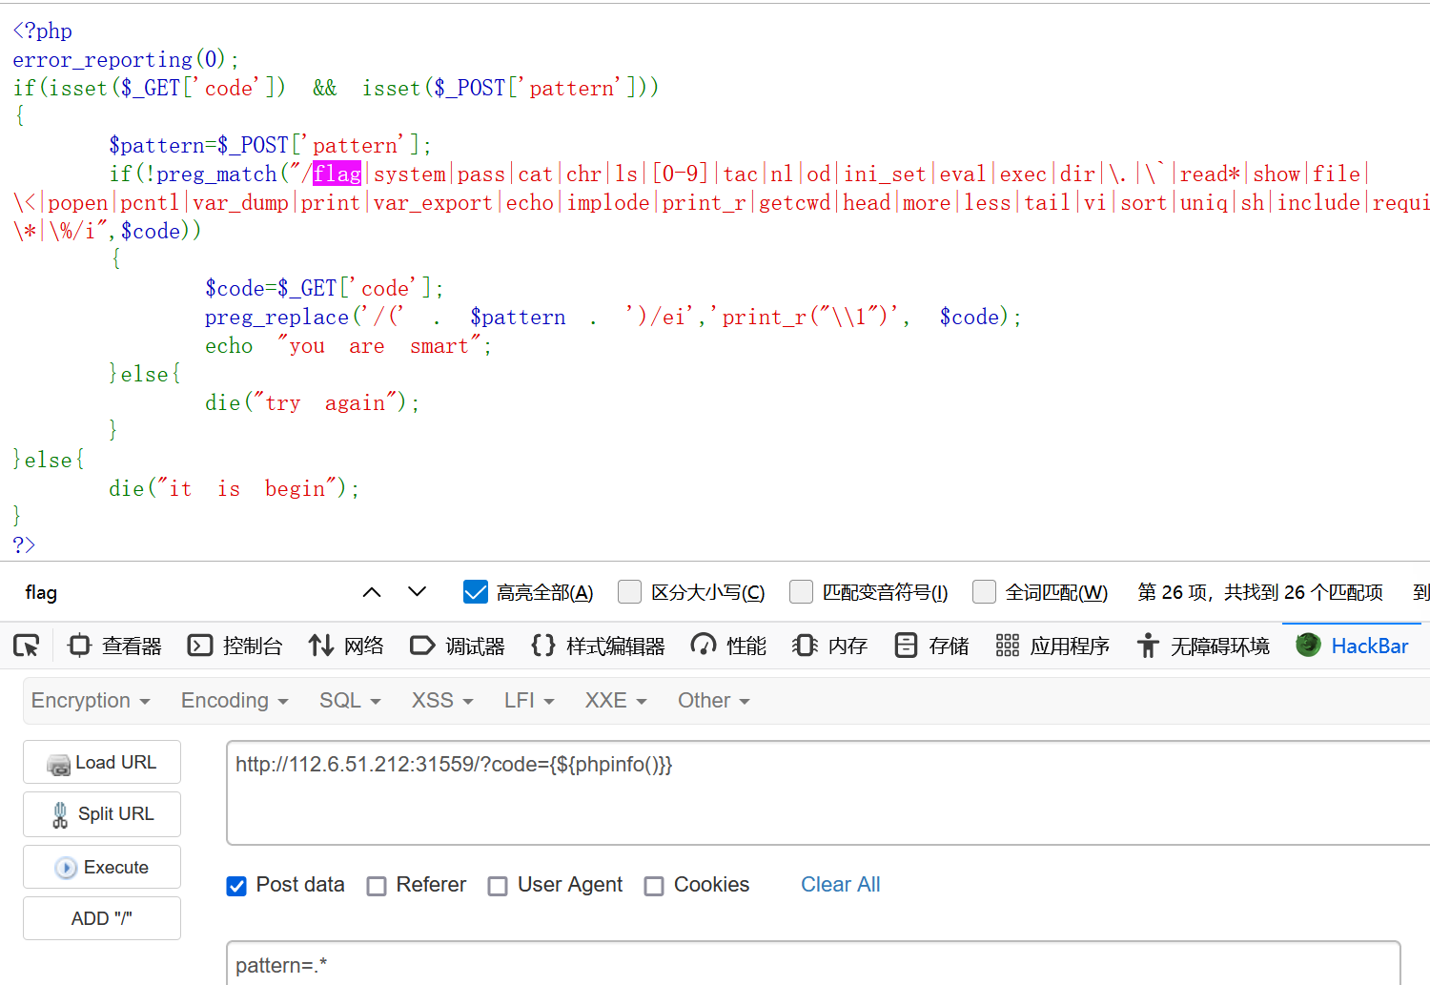Image resolution: width=1430 pixels, height=985 pixels.
Task: Open the Network (网络) tab
Action: tap(346, 646)
